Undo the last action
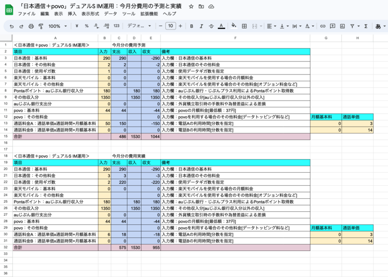The image size is (388, 277). 12,26
